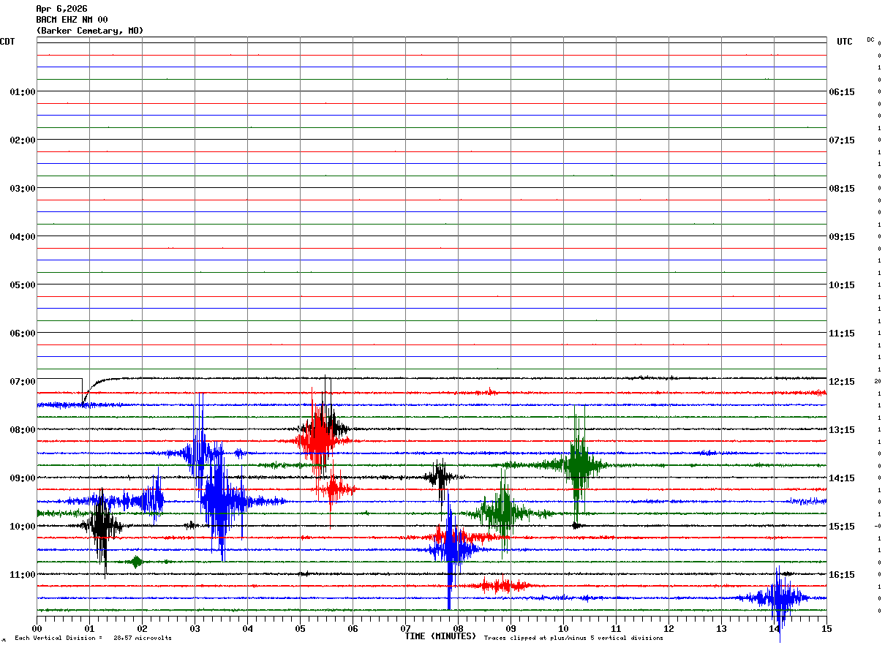
Task: Click the 08 minute tick label
Action: point(458,628)
